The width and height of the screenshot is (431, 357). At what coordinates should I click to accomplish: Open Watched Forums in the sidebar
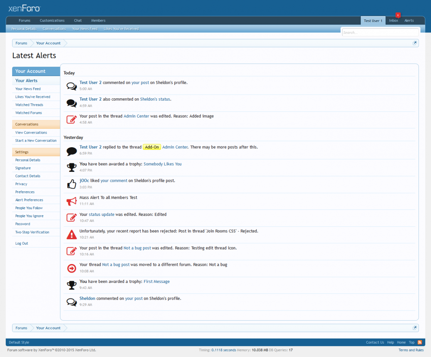pyautogui.click(x=36, y=113)
